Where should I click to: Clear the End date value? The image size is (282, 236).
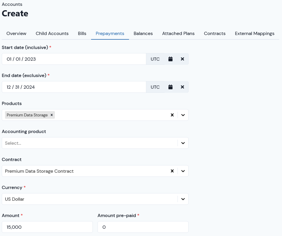182,87
